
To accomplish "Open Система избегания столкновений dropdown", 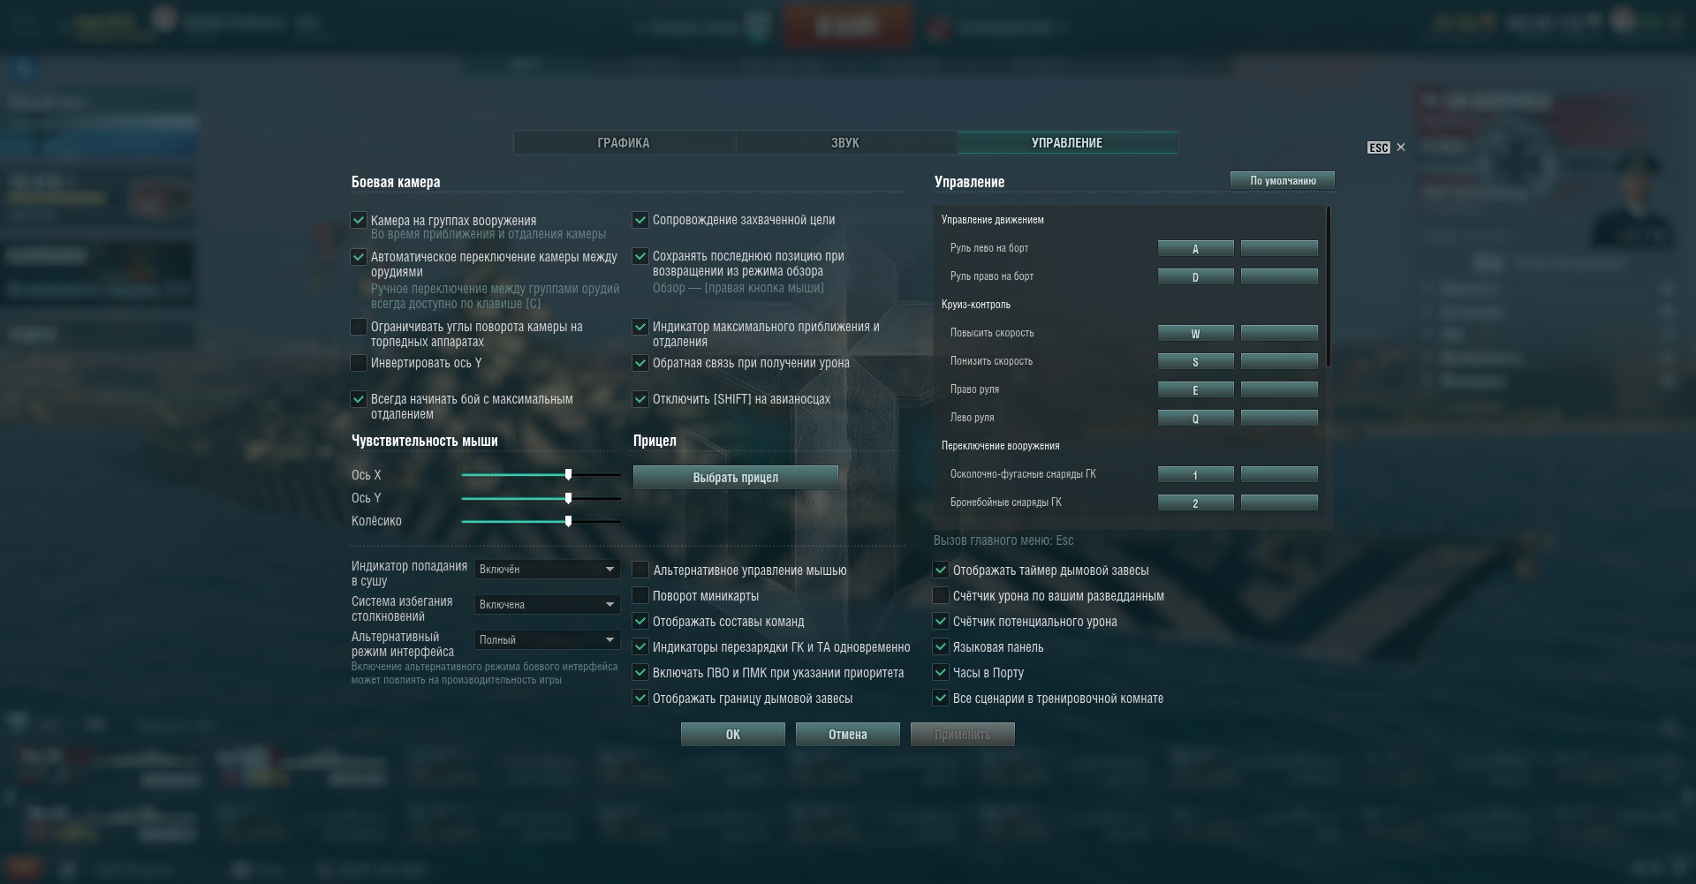I will (547, 605).
